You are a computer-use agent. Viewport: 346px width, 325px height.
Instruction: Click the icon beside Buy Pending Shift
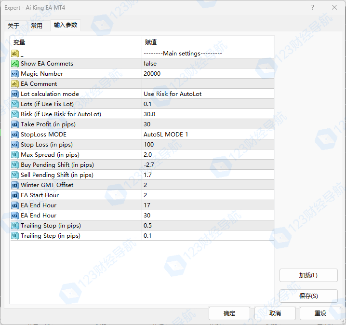pos(15,165)
